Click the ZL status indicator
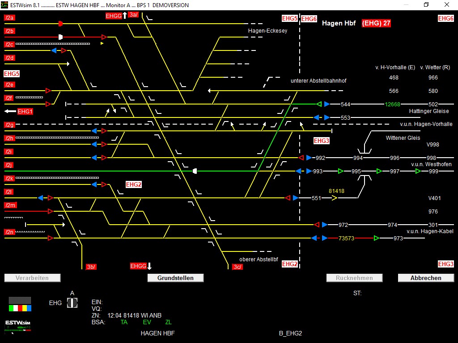The image size is (458, 343). pos(169,322)
